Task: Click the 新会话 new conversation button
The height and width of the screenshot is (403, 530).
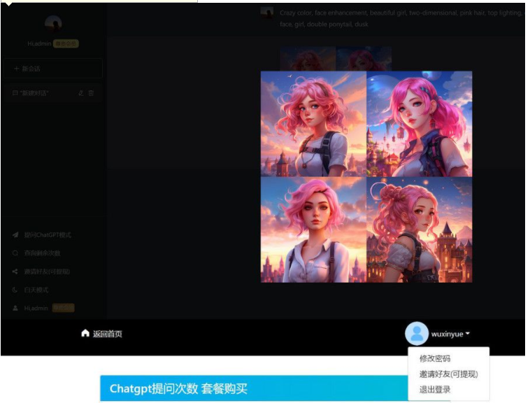Action: point(53,69)
